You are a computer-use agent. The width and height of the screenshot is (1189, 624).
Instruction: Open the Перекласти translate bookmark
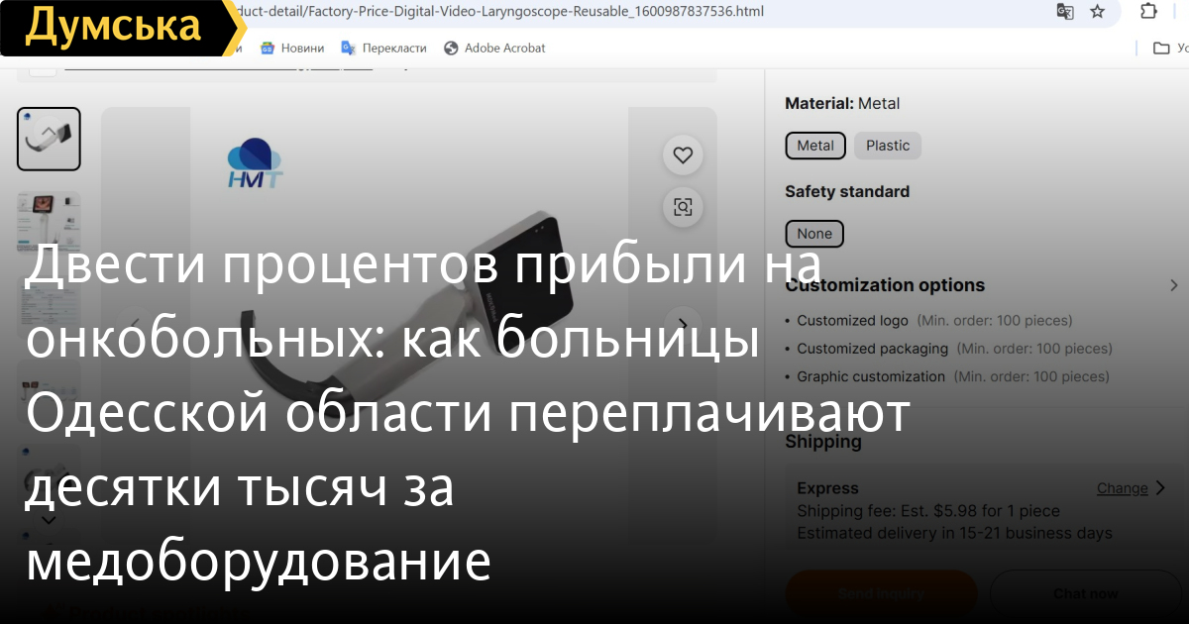pos(383,48)
